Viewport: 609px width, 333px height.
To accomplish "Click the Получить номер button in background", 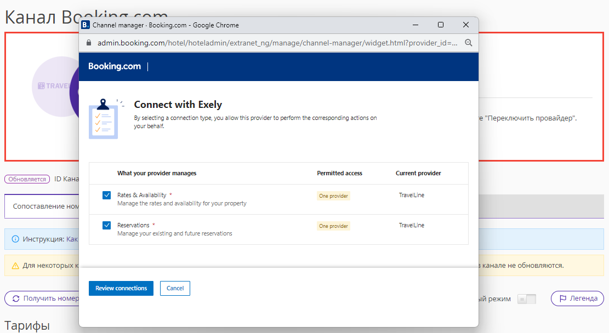I will 42,298.
